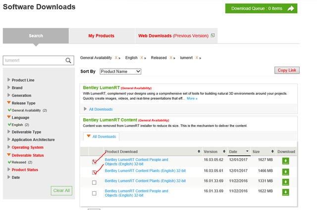Open Content Plants 32-bit link dated 11/22/2016

(145, 181)
